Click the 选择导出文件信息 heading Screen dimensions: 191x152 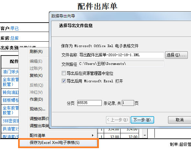(x=76, y=25)
